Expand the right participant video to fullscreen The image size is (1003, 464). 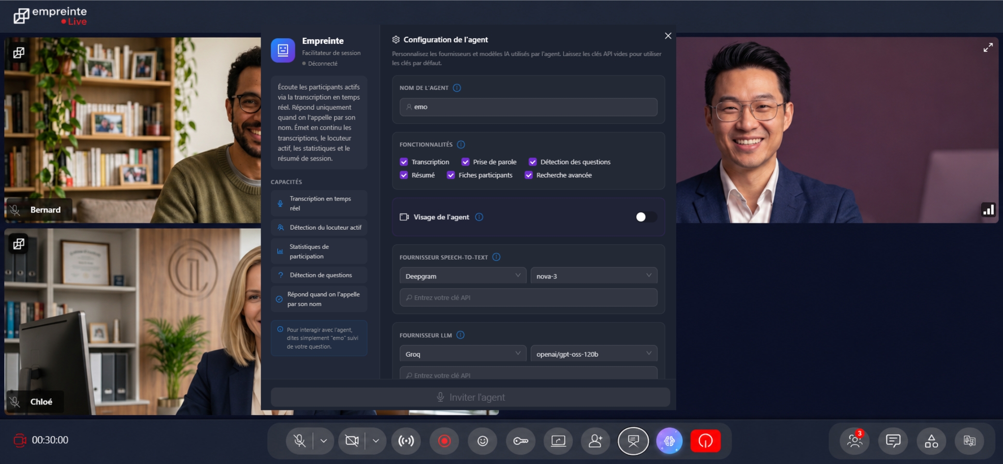click(988, 47)
